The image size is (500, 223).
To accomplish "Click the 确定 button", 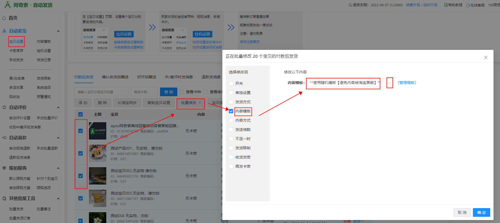I will tap(482, 212).
